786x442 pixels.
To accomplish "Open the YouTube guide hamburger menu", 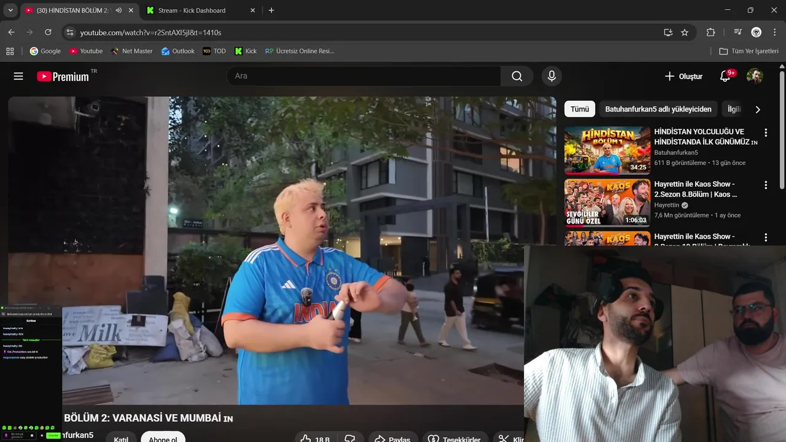I will pyautogui.click(x=18, y=76).
